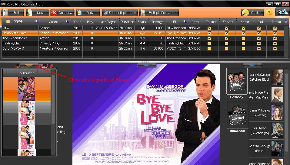This screenshot has width=290, height=165.
Task: Click sort arrows beside Path header
Action: [188, 20]
